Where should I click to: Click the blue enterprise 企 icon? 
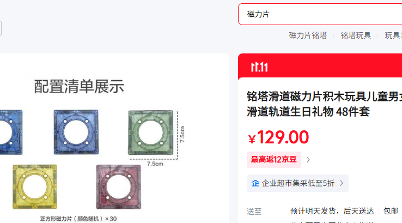tap(255, 183)
